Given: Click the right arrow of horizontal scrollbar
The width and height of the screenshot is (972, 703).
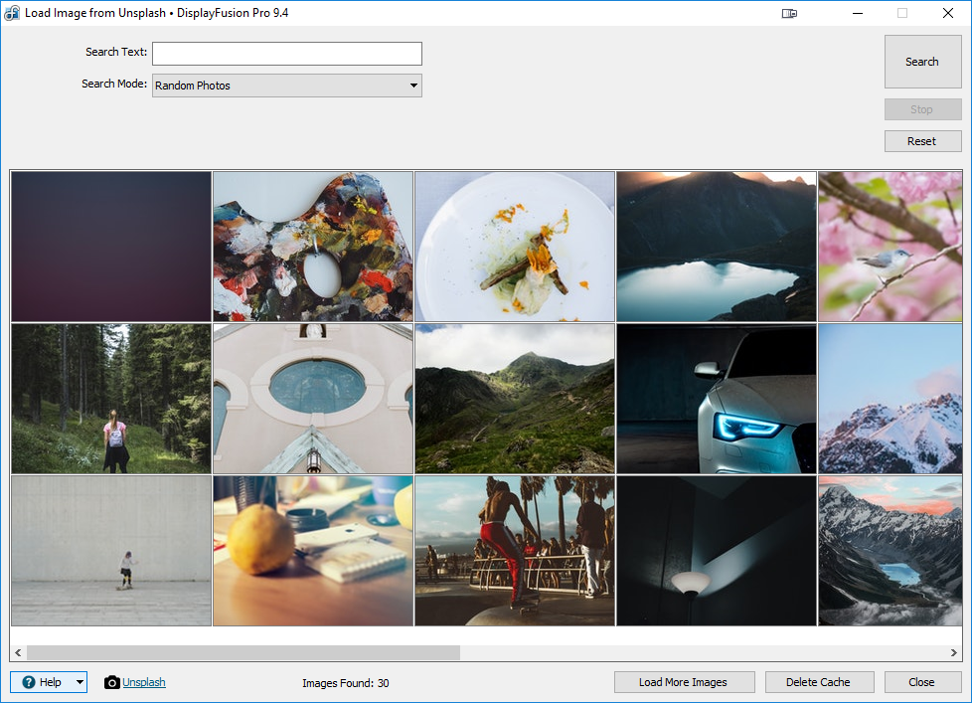Looking at the screenshot, I should pyautogui.click(x=954, y=652).
